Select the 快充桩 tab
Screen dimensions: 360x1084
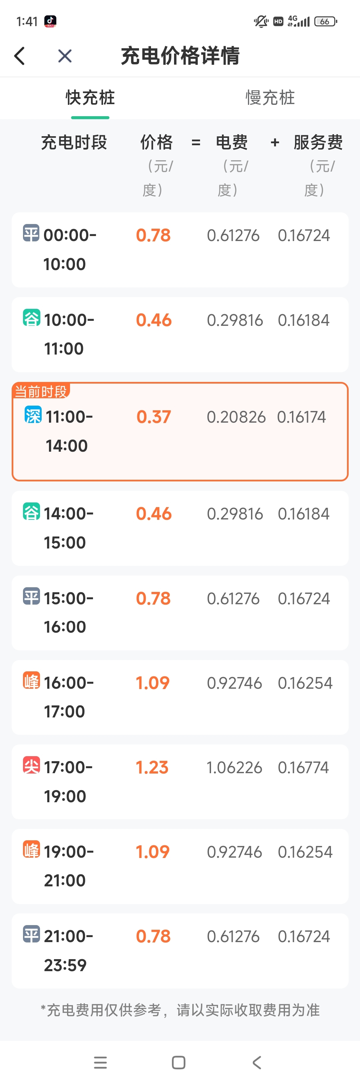[90, 97]
